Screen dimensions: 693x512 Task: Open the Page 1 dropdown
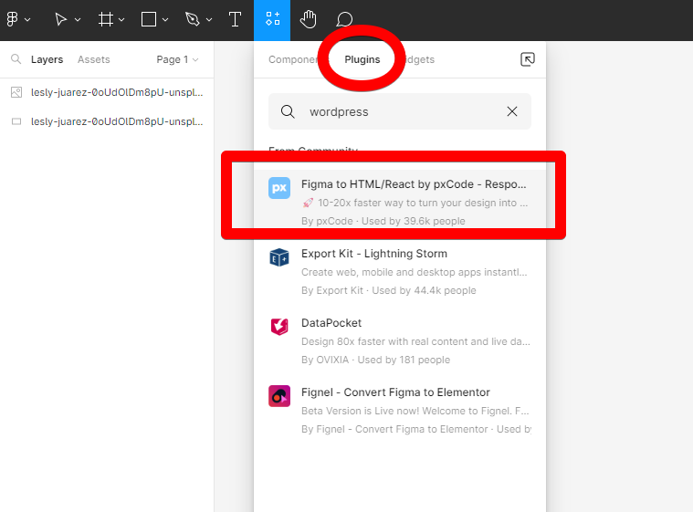pyautogui.click(x=177, y=59)
